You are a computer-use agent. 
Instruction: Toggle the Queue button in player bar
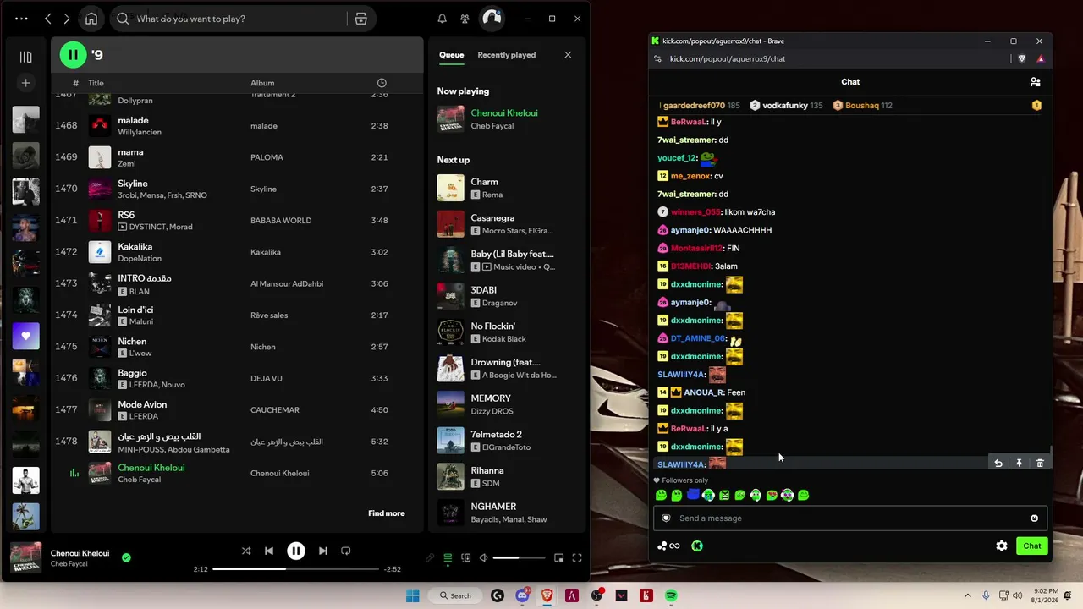[448, 557]
